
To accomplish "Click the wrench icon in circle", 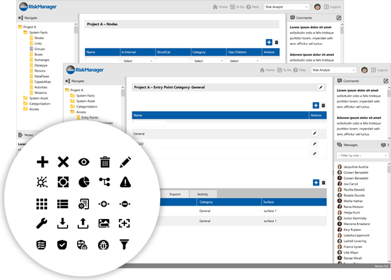I will tap(42, 223).
